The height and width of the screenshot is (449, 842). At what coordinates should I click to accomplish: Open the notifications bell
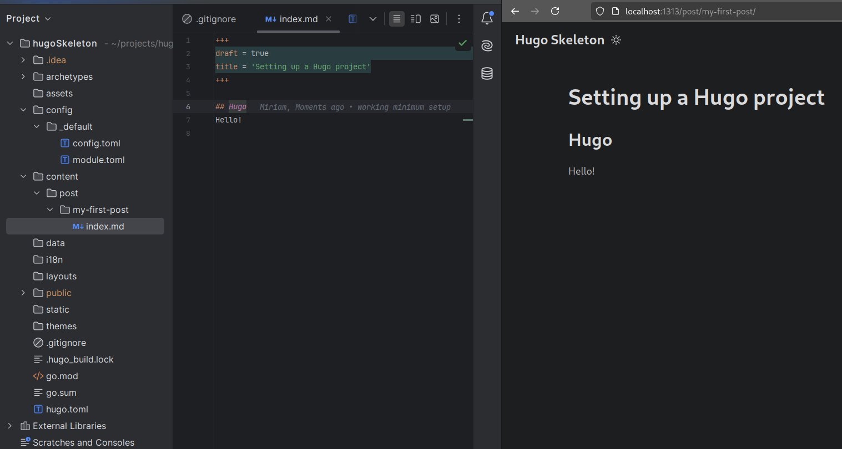pos(487,18)
